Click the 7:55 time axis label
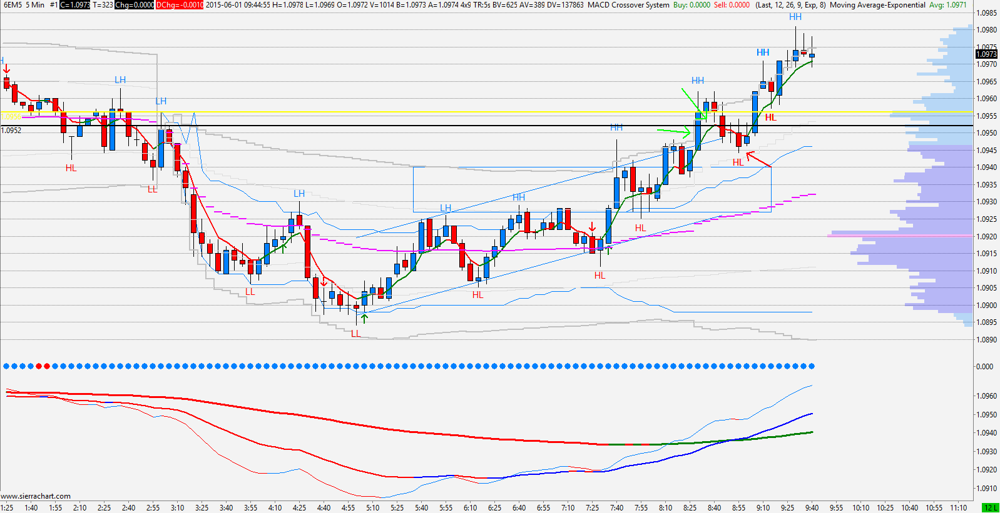This screenshot has width=1000, height=513. point(641,508)
